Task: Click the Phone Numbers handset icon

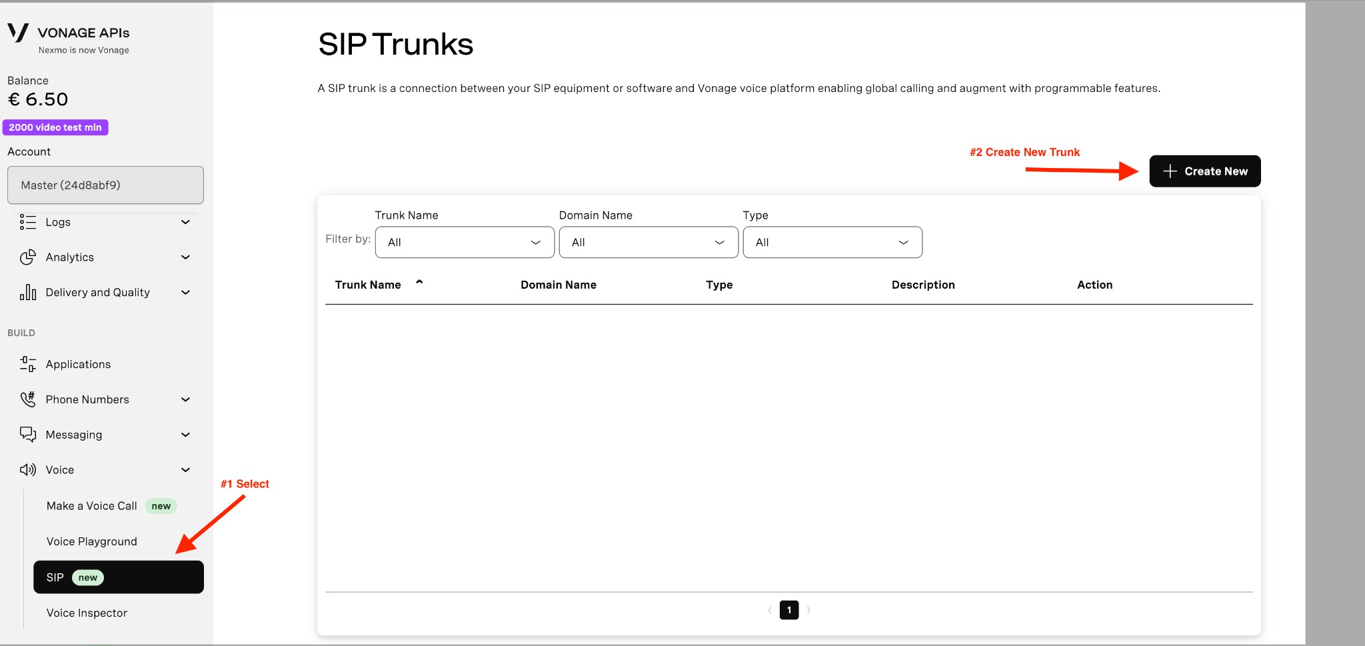Action: coord(27,399)
